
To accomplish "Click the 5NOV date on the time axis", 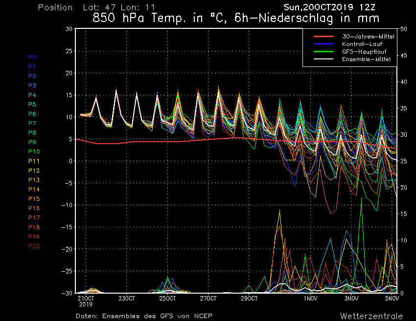I will pyautogui.click(x=392, y=298).
